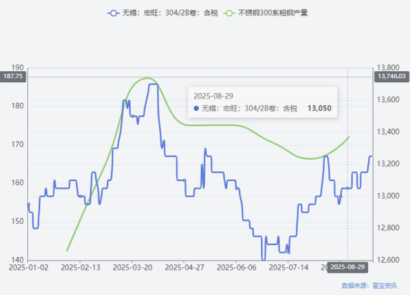
Task: Click the 13,000 right y-axis label
Action: tap(388, 196)
